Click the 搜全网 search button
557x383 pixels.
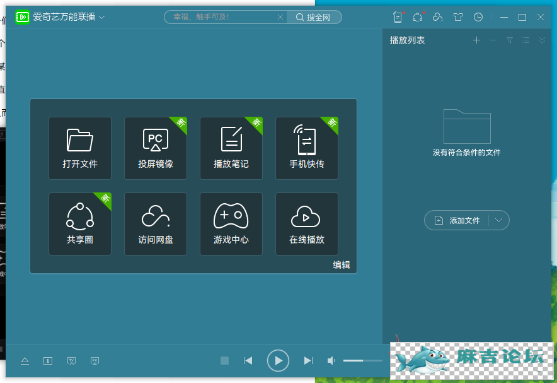313,17
